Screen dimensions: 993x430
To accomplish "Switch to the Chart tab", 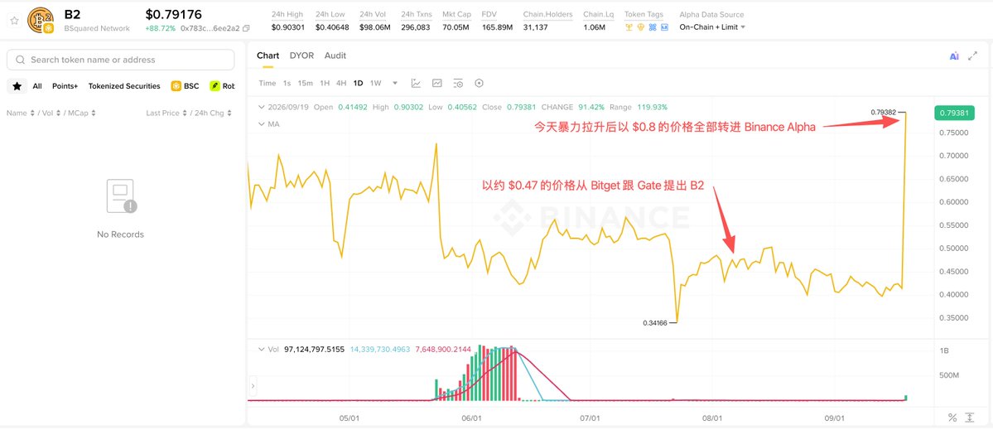I will click(x=268, y=56).
